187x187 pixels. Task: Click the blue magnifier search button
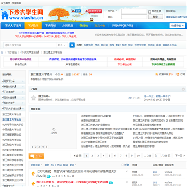72,45
